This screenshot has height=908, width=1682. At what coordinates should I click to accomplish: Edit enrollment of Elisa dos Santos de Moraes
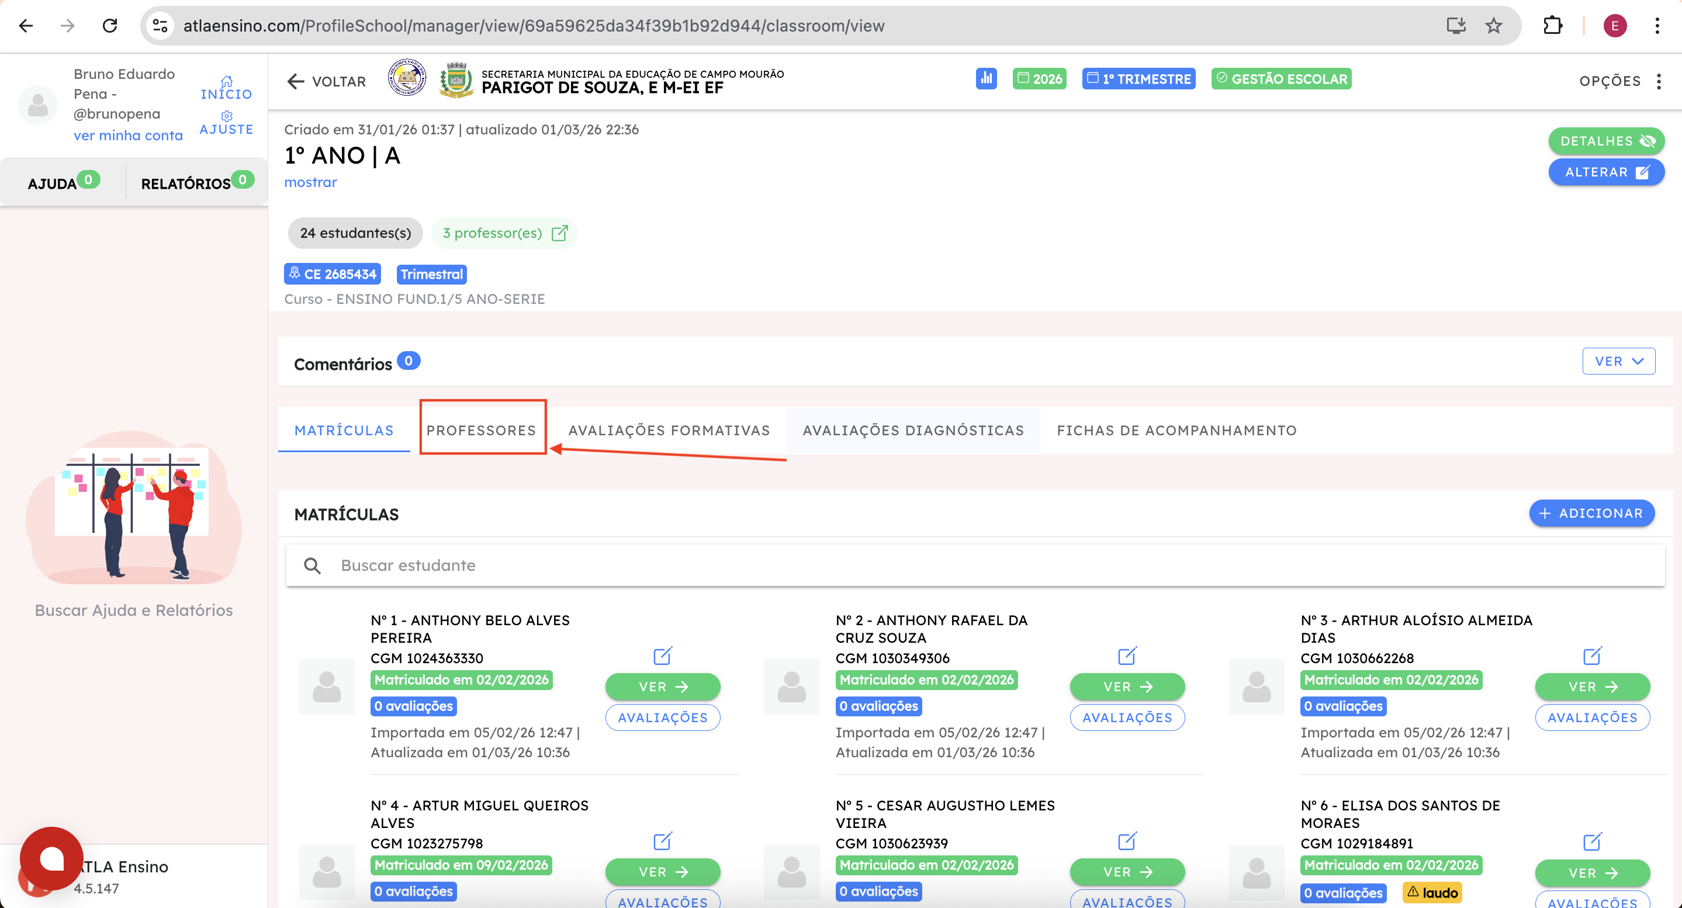1592,841
